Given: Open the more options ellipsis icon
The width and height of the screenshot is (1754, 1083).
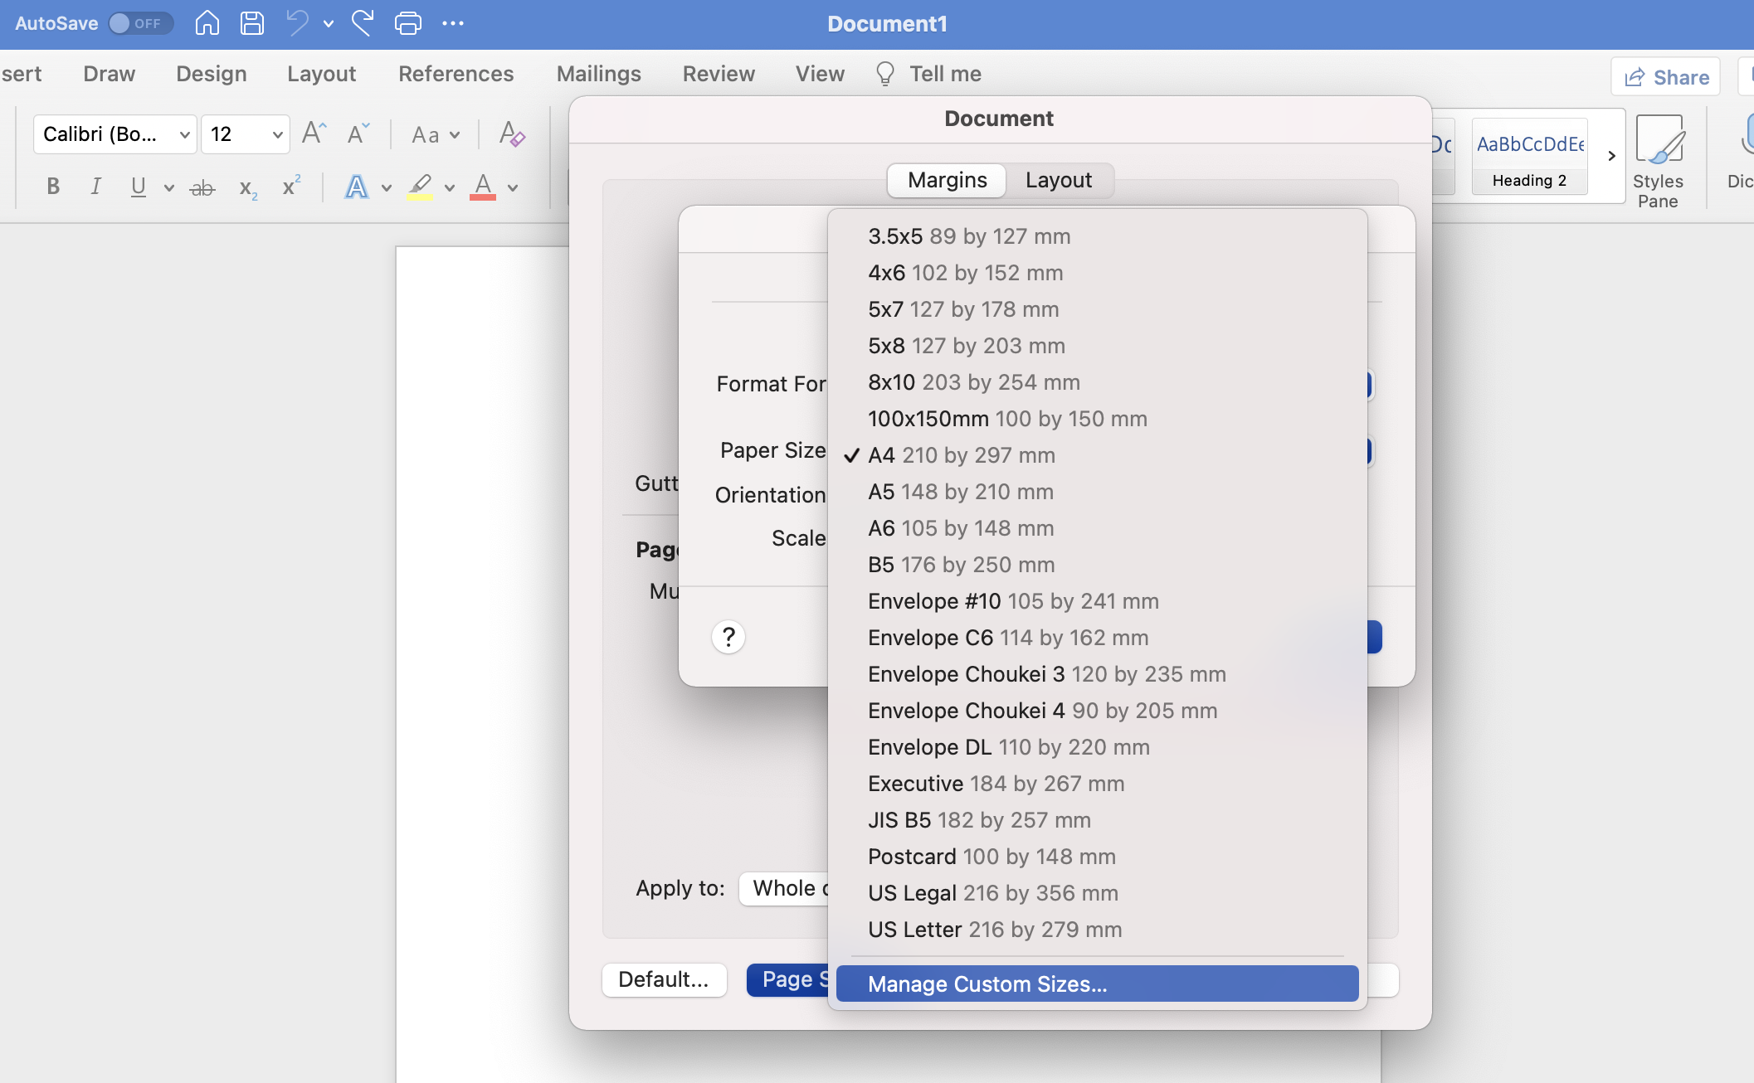Looking at the screenshot, I should pyautogui.click(x=453, y=23).
